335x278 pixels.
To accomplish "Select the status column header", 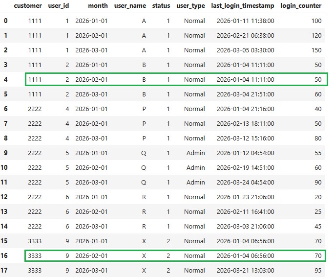I will click(x=161, y=5).
